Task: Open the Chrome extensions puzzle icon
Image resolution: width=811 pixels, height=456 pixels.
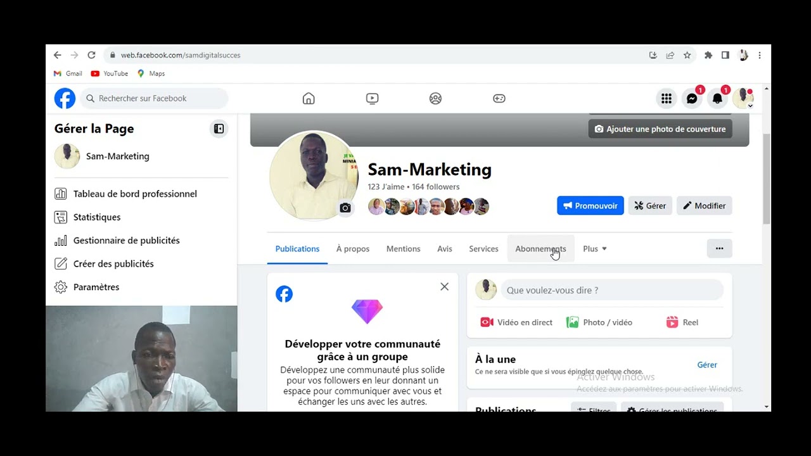Action: click(708, 55)
